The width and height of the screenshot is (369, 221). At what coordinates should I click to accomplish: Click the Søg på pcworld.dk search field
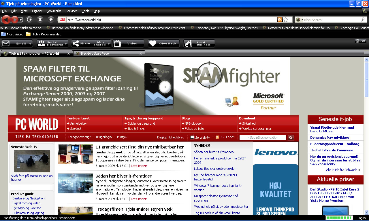point(263,138)
